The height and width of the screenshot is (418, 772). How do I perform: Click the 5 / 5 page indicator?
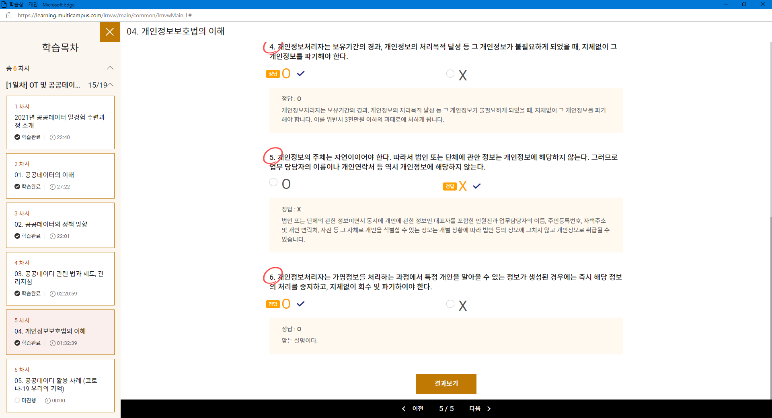point(446,409)
